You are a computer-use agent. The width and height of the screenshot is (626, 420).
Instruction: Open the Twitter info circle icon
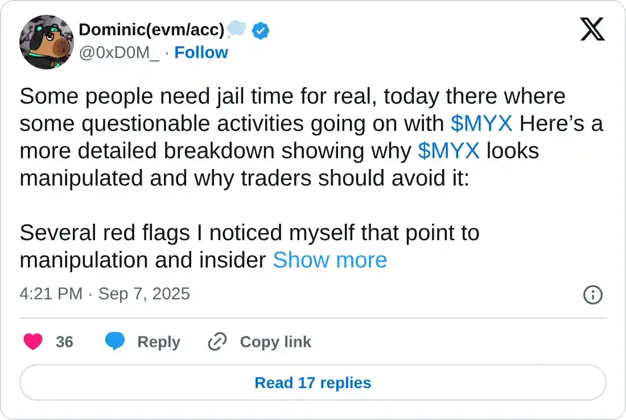point(593,294)
